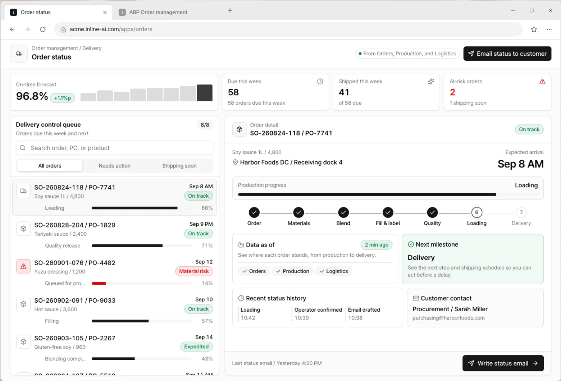The image size is (561, 381).
Task: Close the Order status tab
Action: coord(105,12)
